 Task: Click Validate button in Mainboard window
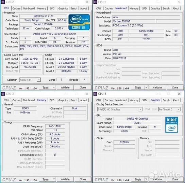pyautogui.click(x=157, y=88)
